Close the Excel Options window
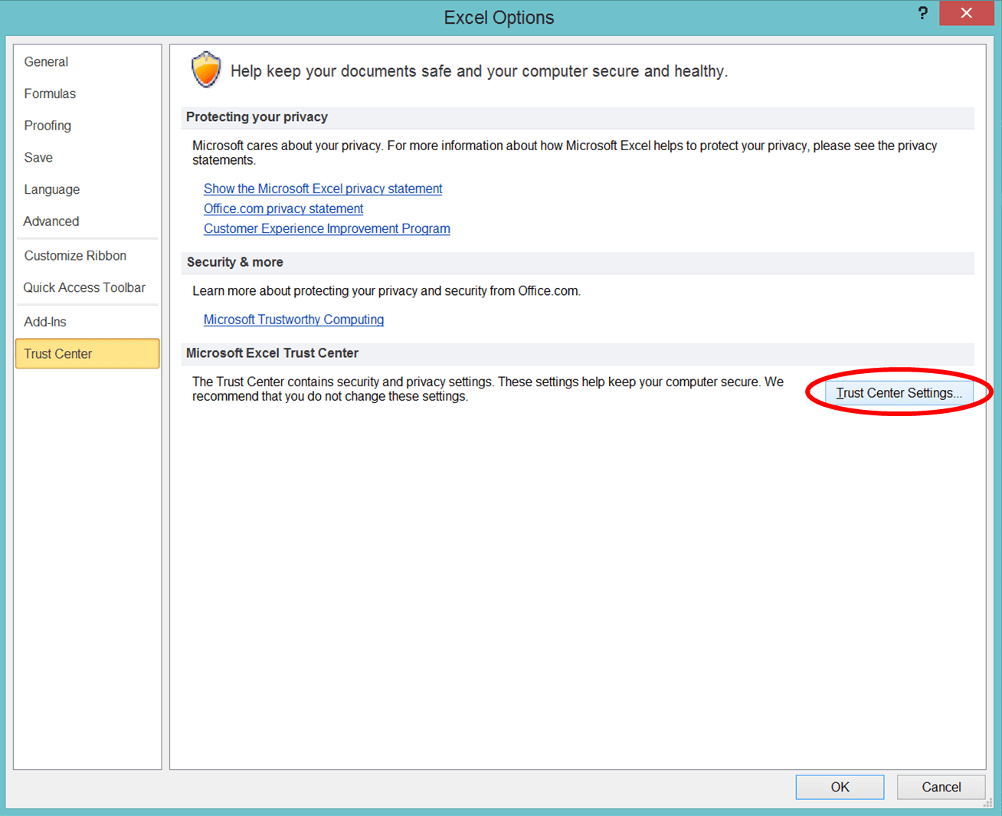Screen dimensions: 1002x816 coord(966,13)
